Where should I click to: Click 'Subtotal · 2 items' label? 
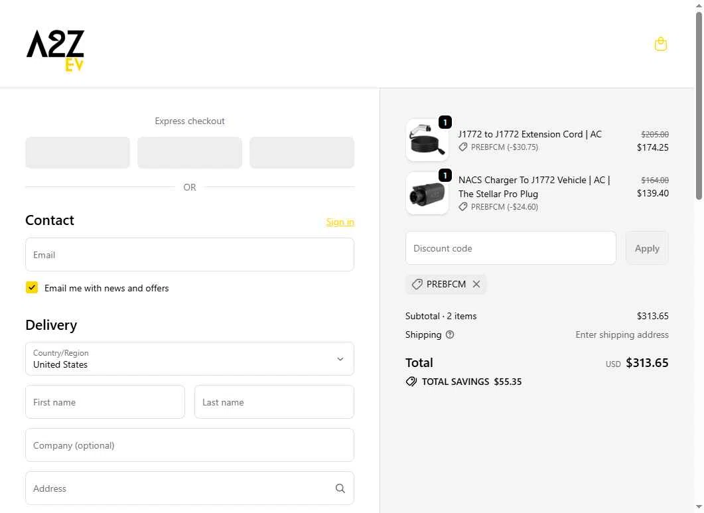point(441,316)
